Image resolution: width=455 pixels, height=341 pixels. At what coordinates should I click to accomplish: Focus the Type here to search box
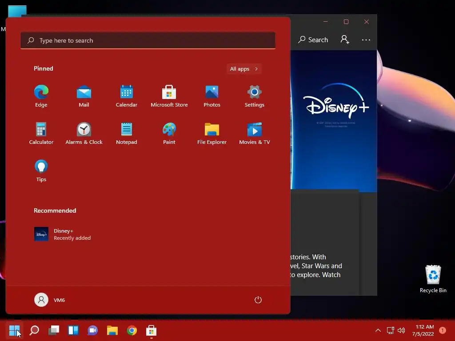click(148, 40)
